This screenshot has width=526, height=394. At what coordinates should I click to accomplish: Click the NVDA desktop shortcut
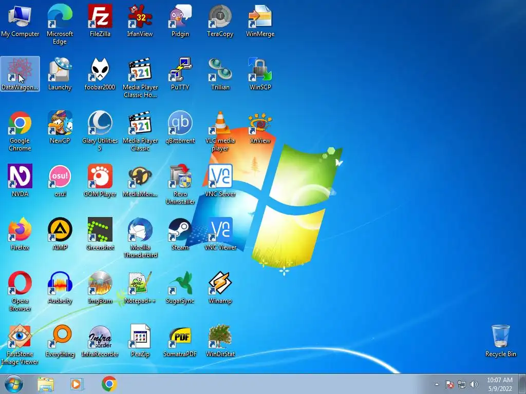(x=20, y=181)
